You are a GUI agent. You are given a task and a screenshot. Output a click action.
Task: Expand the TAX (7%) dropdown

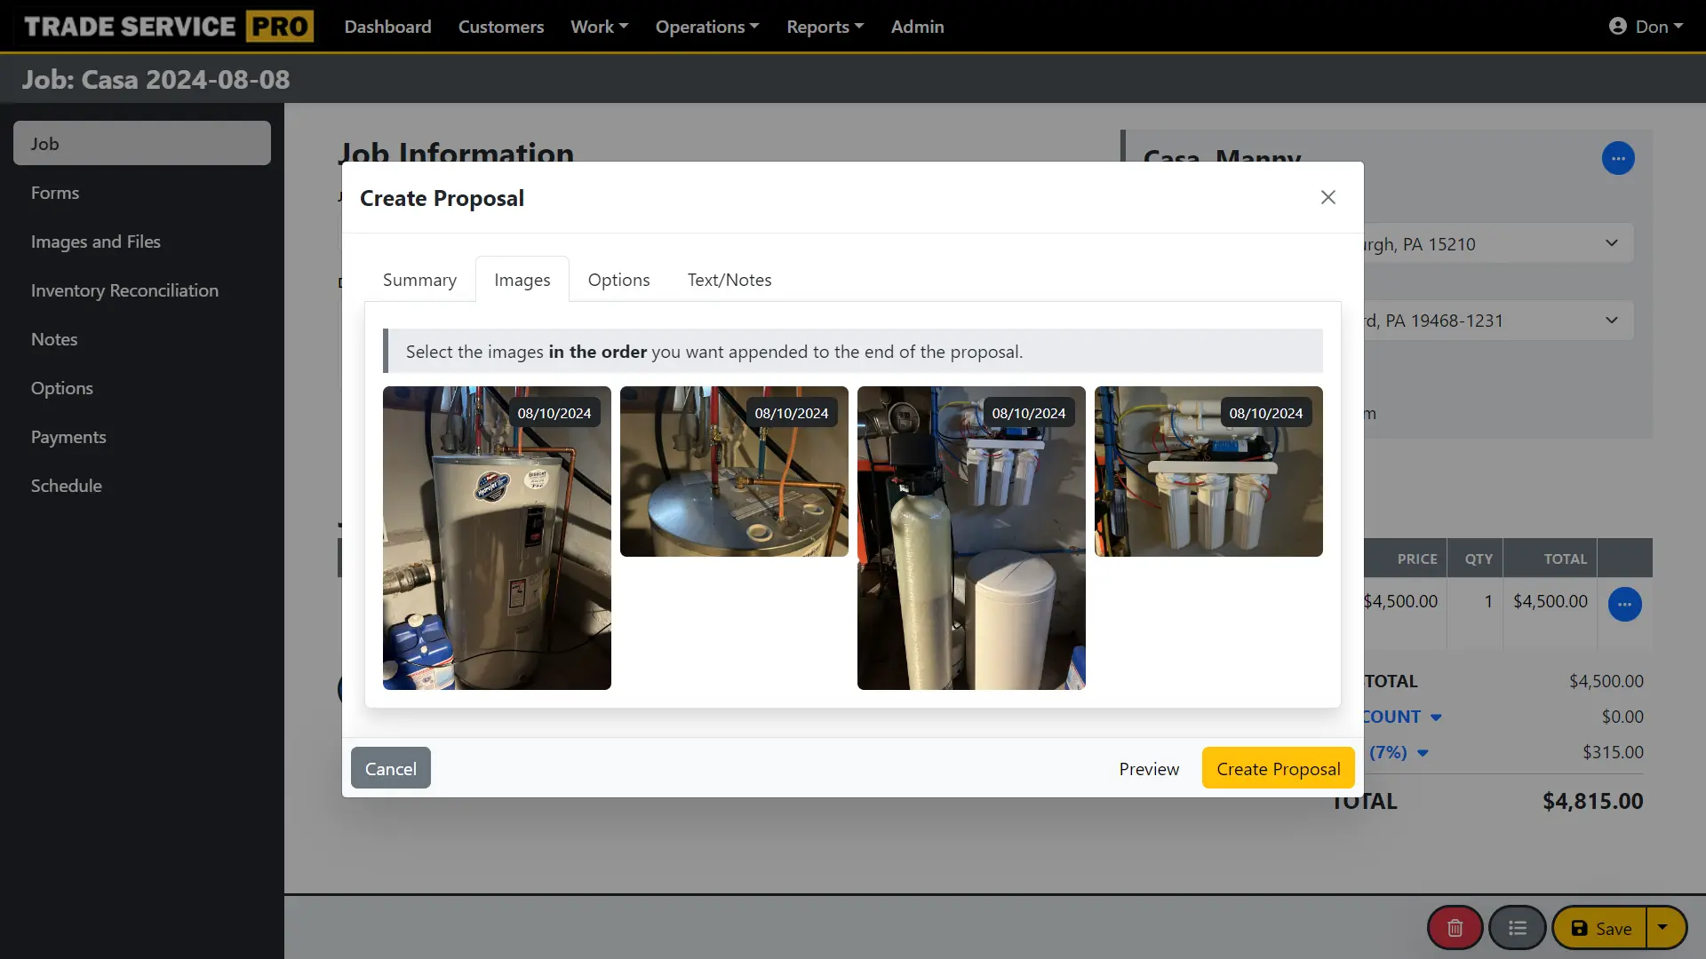(x=1422, y=753)
